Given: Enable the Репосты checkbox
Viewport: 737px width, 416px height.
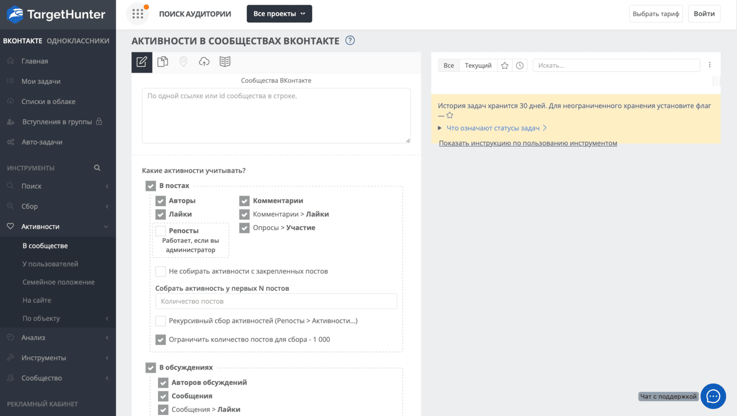Looking at the screenshot, I should 161,231.
